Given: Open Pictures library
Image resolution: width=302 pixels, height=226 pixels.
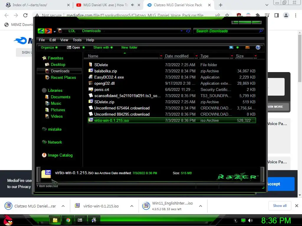Looking at the screenshot, I should point(58,110).
